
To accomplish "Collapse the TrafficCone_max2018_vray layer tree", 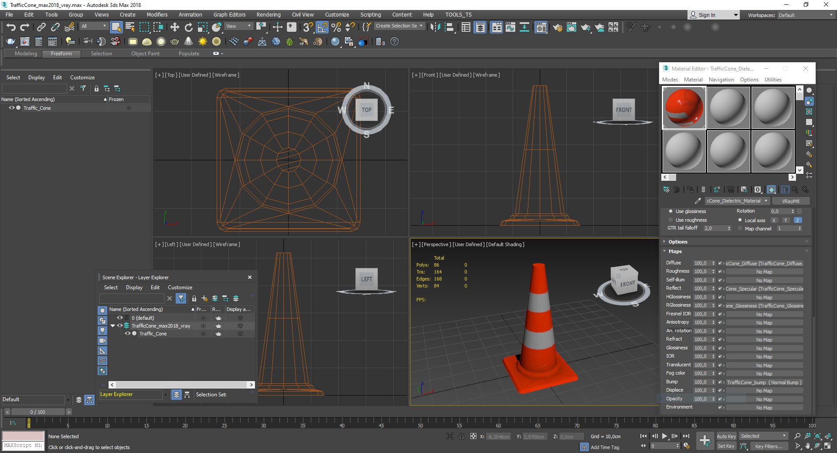I will (x=113, y=326).
